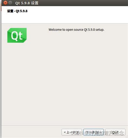Click the 'Qt 5.9.8 设置' title bar text
Screen dimensions: 128x138
click(x=27, y=3)
